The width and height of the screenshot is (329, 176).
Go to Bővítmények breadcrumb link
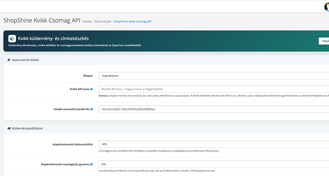tap(103, 21)
